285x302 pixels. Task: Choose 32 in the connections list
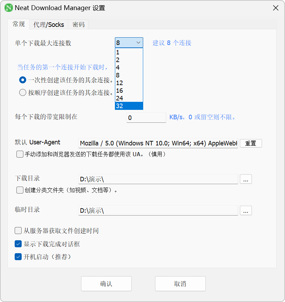129,106
